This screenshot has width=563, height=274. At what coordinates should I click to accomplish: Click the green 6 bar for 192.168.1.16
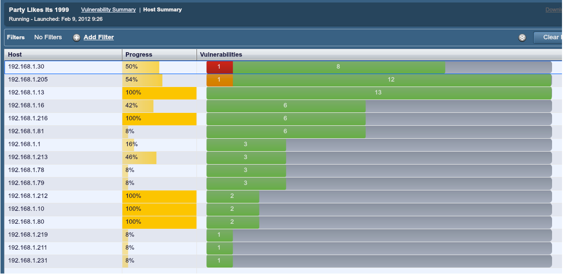point(286,106)
